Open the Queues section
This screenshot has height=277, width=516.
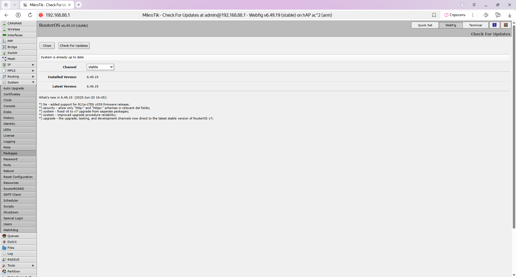click(x=18, y=236)
